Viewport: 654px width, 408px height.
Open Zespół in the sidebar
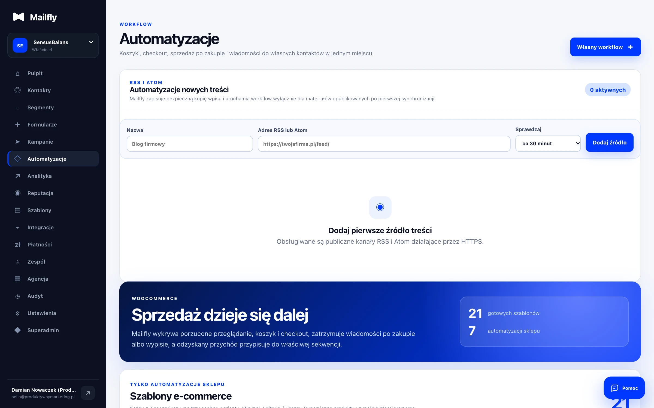[x=53, y=262]
